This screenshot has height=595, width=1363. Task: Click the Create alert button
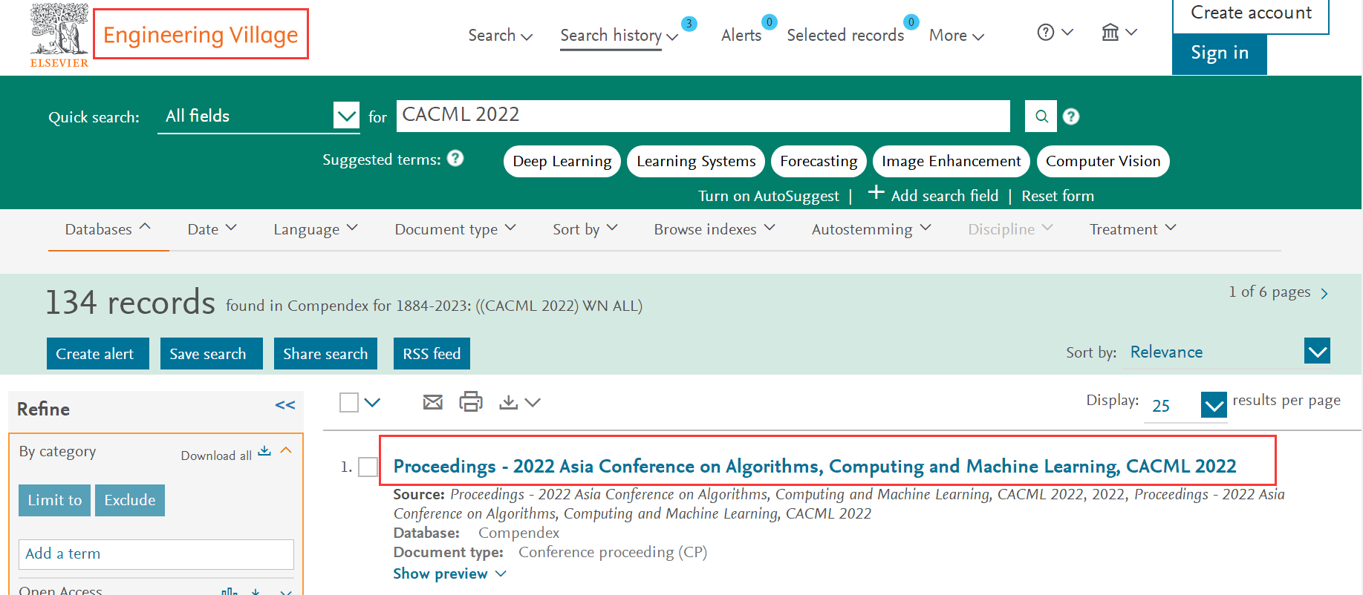98,354
